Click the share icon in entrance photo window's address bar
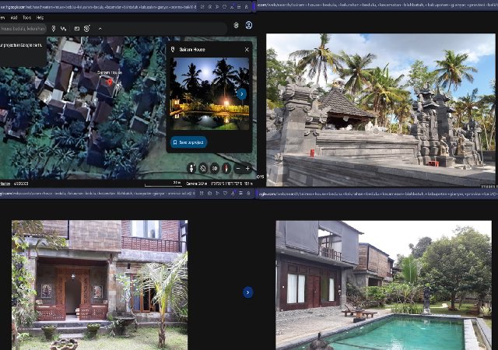 coord(202,193)
